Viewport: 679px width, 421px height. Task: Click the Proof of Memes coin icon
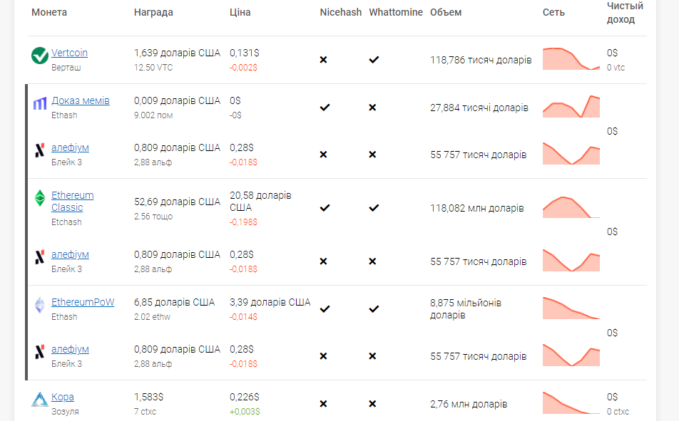point(40,103)
